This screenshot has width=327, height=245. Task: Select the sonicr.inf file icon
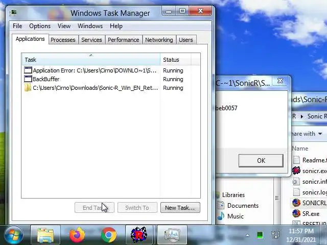click(296, 182)
